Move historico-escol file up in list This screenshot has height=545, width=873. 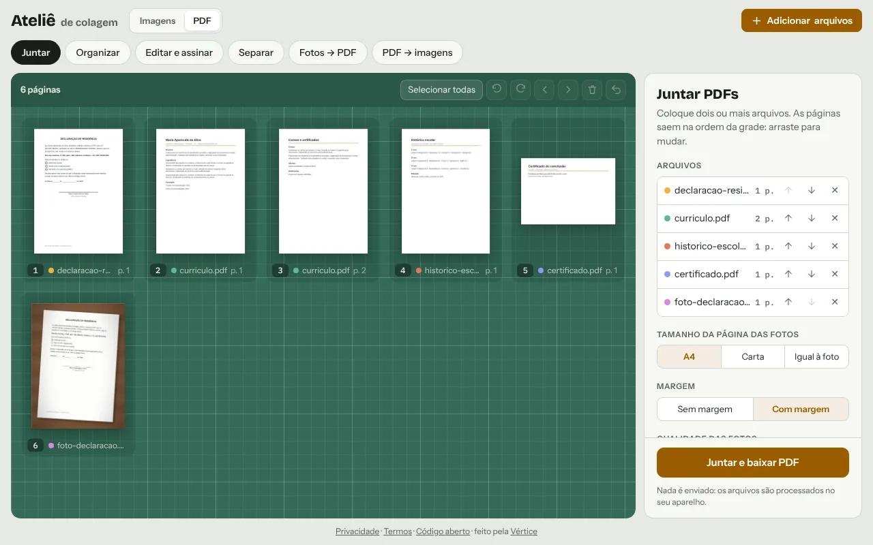[788, 246]
